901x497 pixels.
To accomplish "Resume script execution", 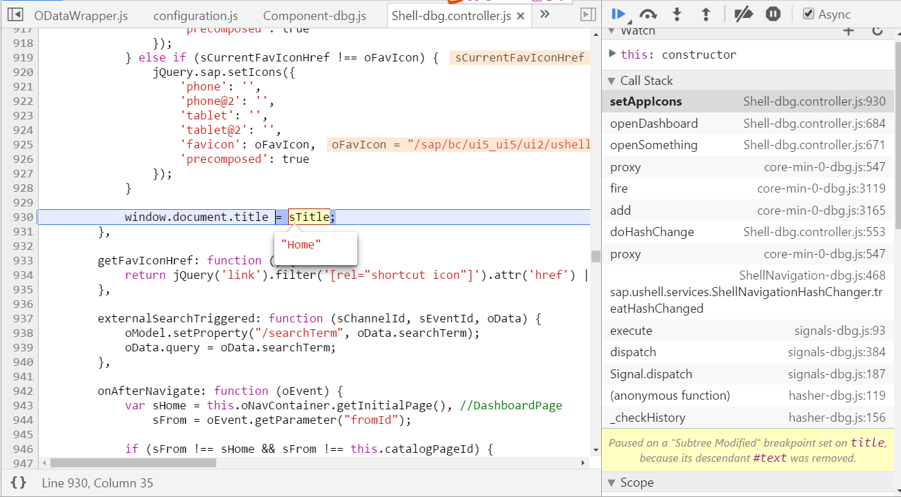I will pos(619,14).
